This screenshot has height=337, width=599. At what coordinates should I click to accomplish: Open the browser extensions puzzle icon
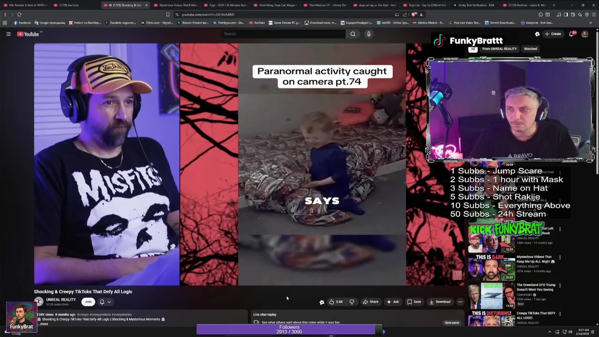(541, 15)
